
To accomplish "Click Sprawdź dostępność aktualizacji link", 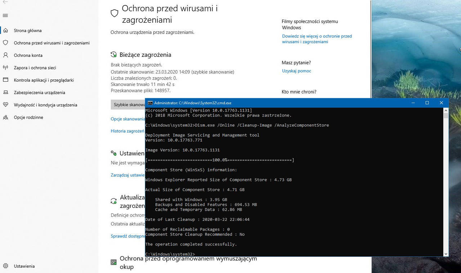I will tap(128, 236).
